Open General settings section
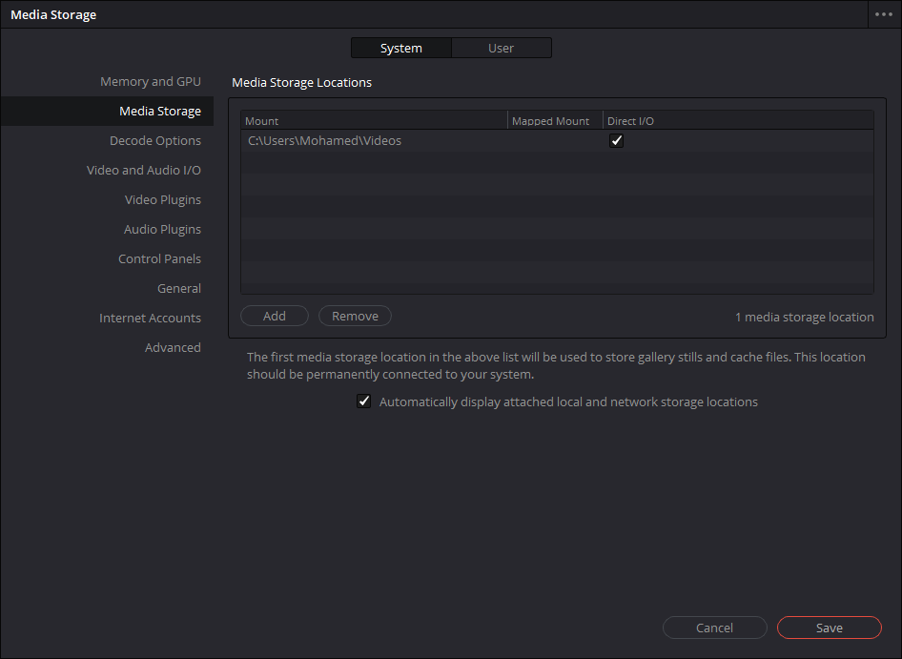This screenshot has width=902, height=659. [179, 288]
